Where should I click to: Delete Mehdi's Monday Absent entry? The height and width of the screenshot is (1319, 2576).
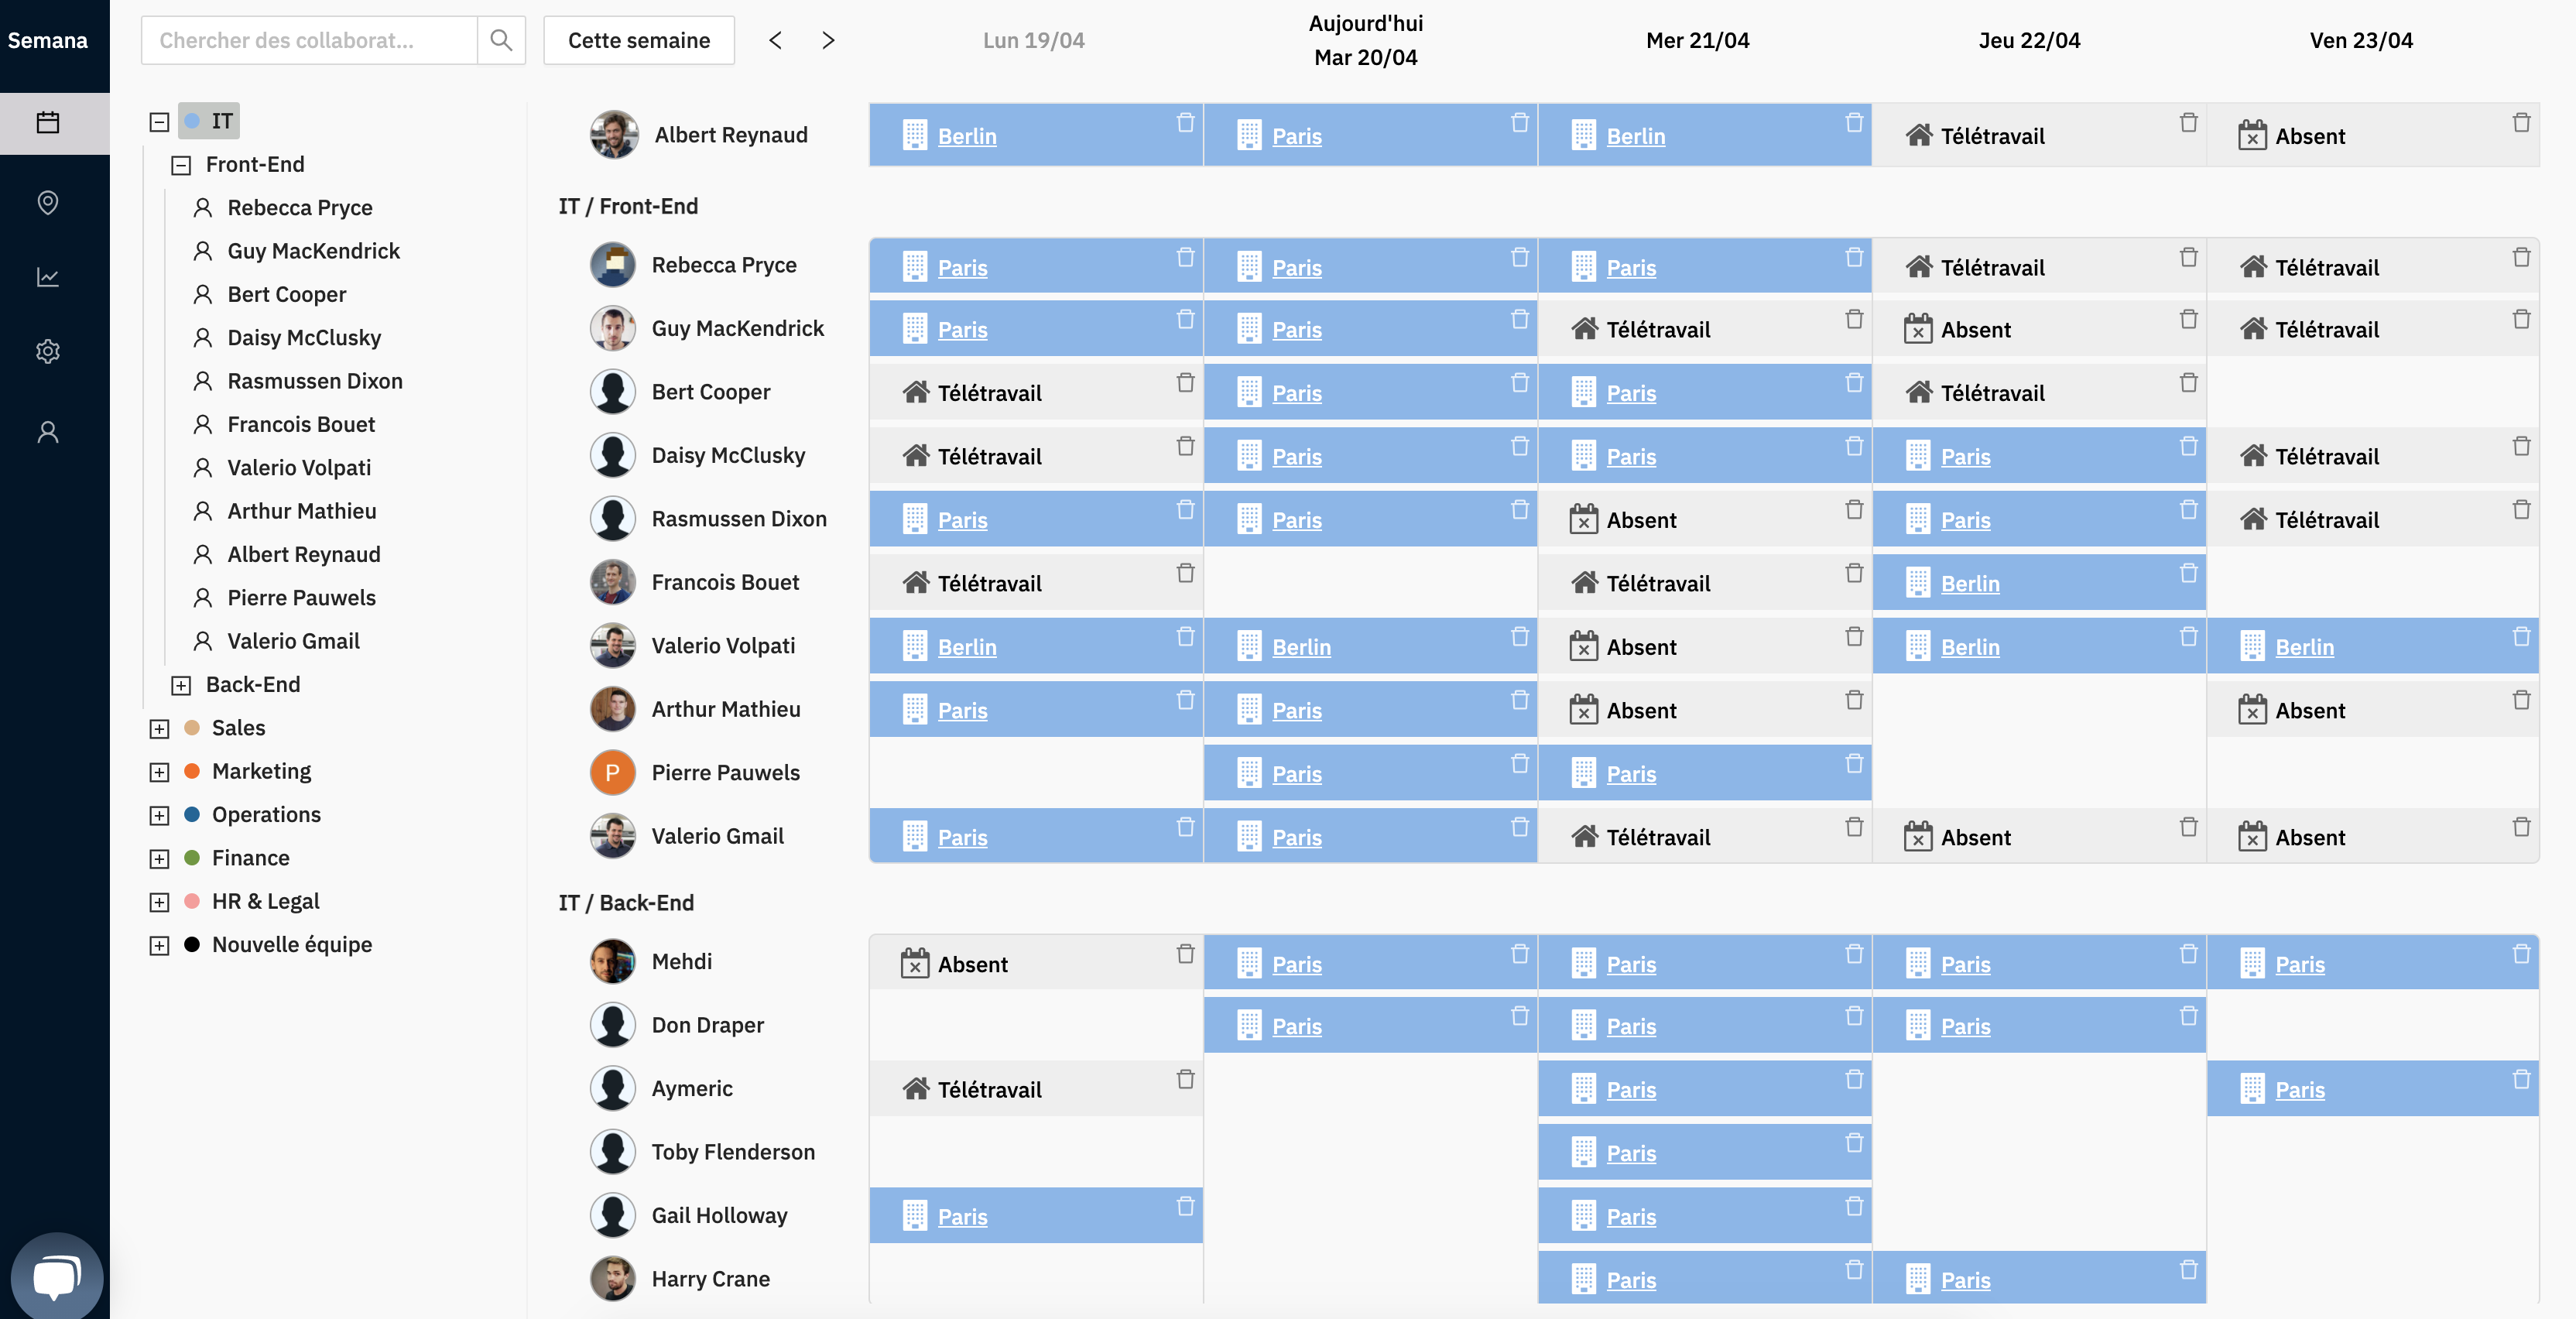click(x=1185, y=953)
